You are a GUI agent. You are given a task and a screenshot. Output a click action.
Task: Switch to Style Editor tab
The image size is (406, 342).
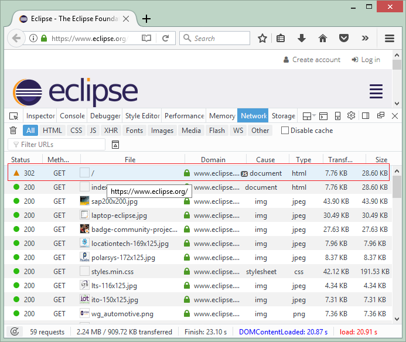(x=142, y=116)
